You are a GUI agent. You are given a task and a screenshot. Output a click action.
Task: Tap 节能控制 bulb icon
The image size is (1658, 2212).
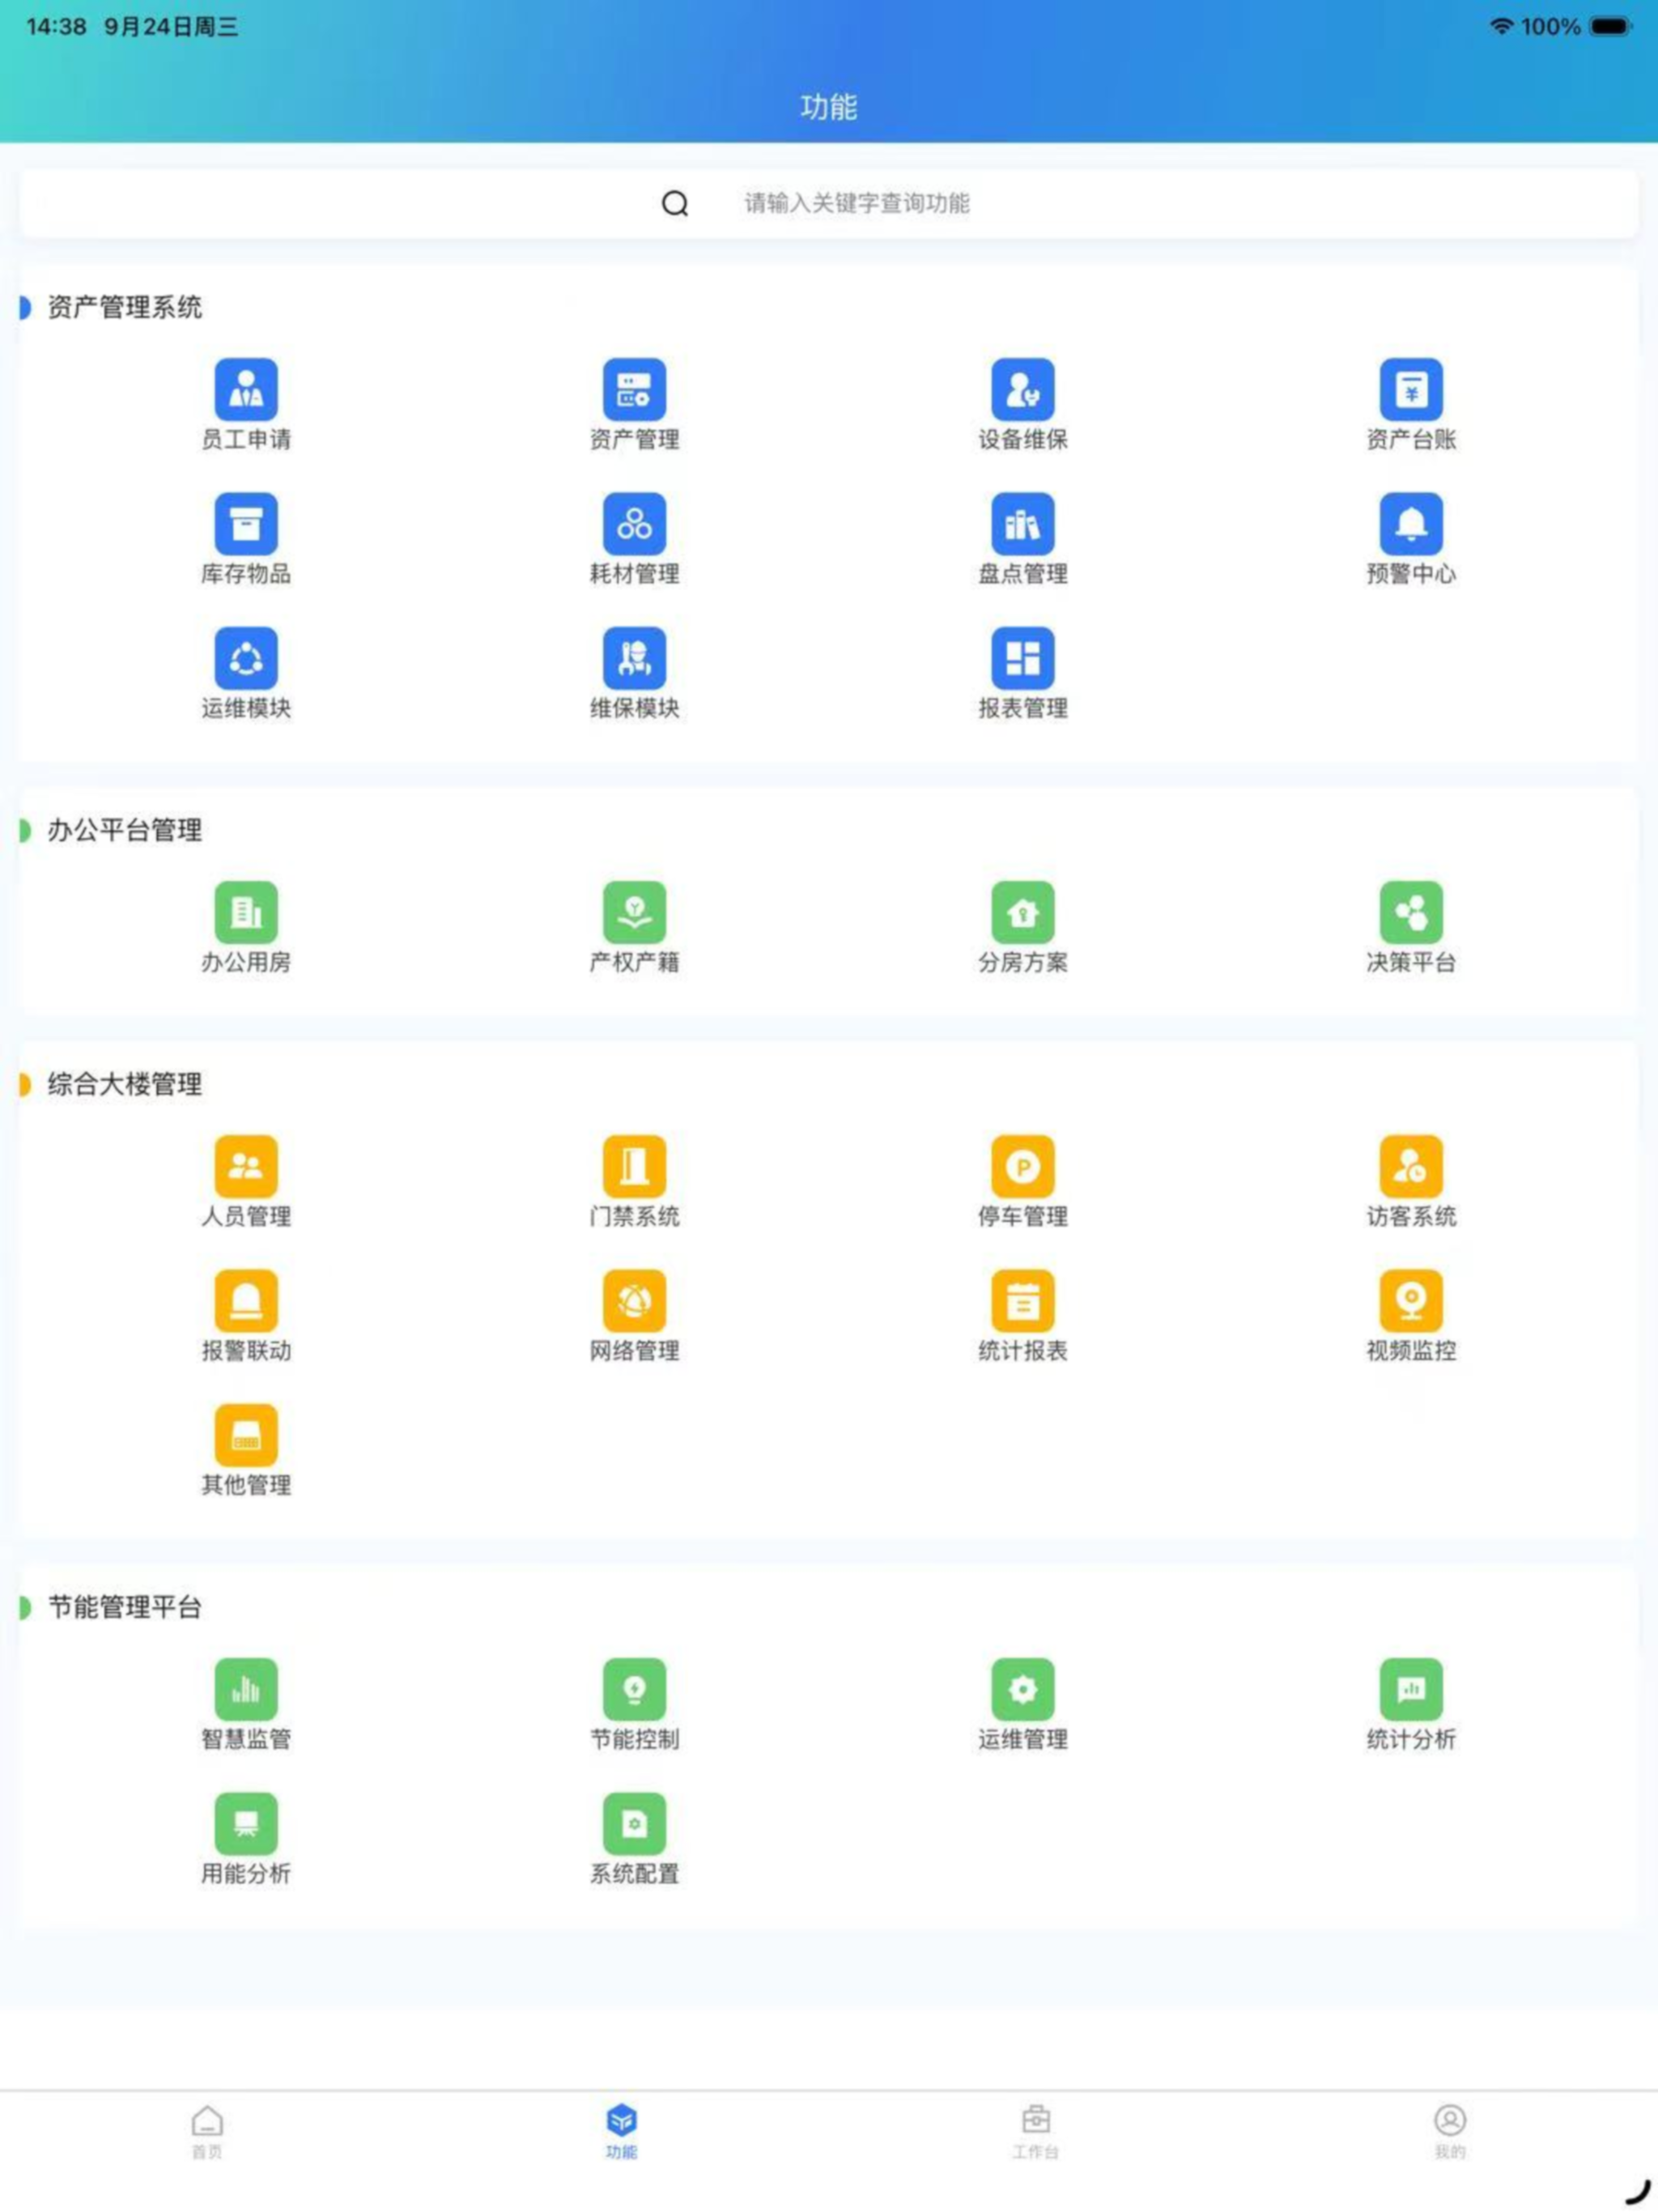click(x=634, y=1689)
